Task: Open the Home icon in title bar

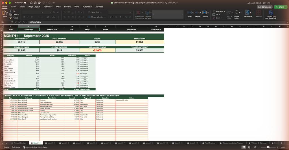Action: (31, 3)
